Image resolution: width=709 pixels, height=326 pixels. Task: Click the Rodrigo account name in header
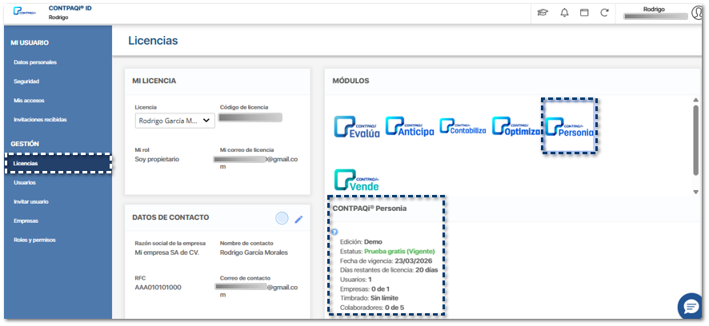pyautogui.click(x=654, y=9)
